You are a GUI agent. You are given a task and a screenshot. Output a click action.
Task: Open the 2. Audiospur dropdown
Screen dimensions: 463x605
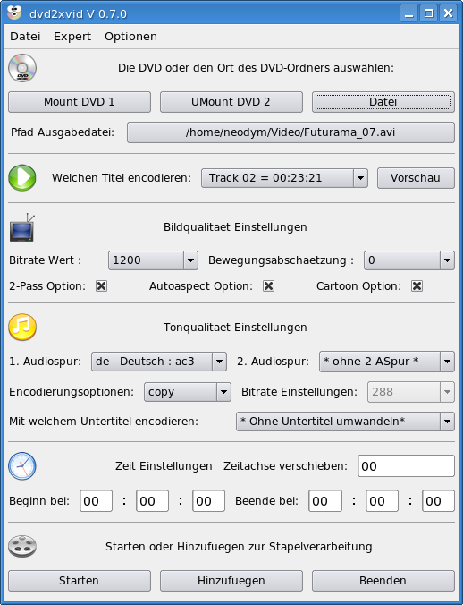(387, 362)
